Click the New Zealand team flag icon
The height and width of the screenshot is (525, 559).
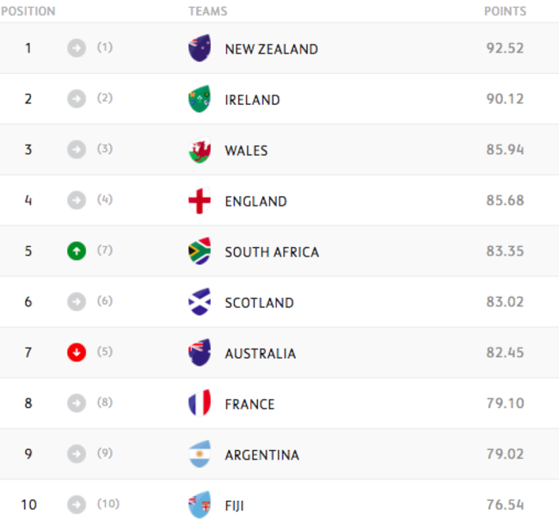click(200, 48)
